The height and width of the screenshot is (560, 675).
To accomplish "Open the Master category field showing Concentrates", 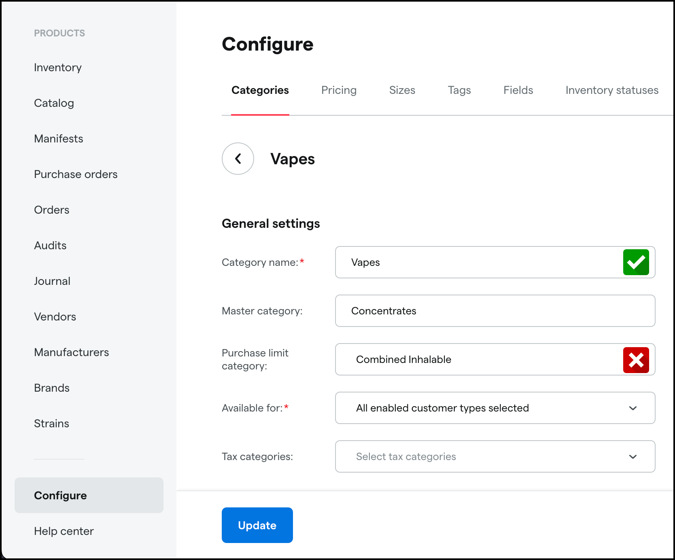I will coord(495,311).
